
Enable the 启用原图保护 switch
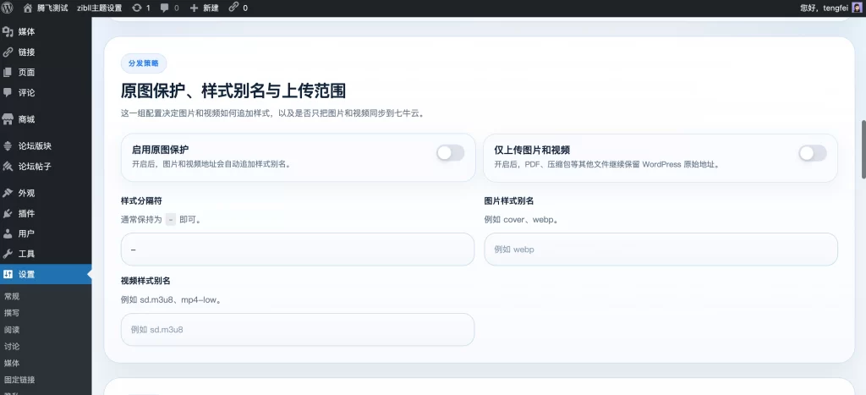click(450, 153)
